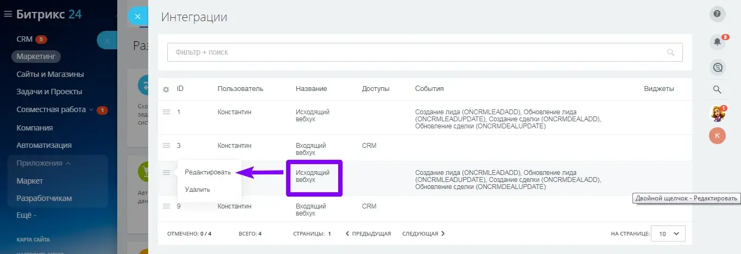Open the help question mark icon
This screenshot has height=254, width=741.
pyautogui.click(x=717, y=14)
